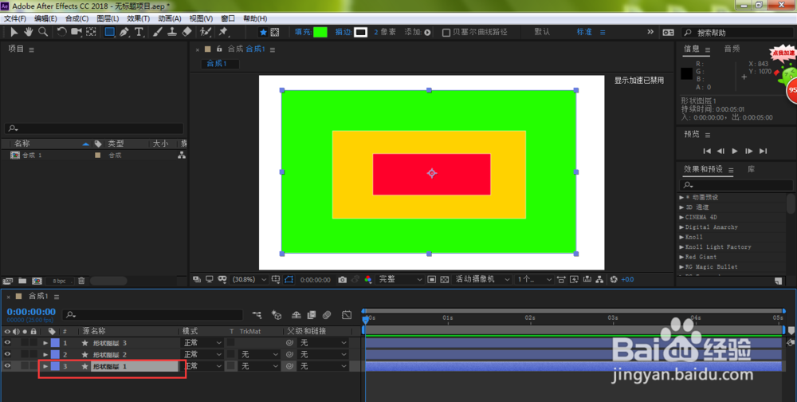Viewport: 797px width, 402px height.
Task: Hide 形状图层 2 with its eye icon
Action: (x=7, y=354)
